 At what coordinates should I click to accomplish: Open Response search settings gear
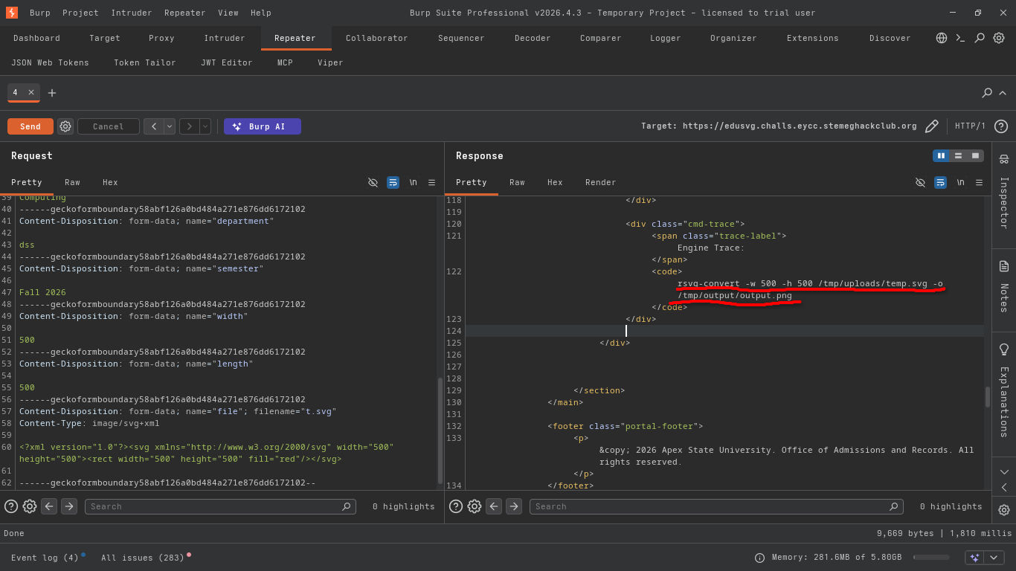click(x=475, y=506)
